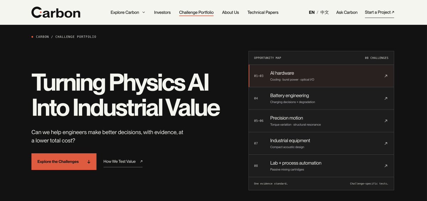Open the Investors page

[x=162, y=12]
